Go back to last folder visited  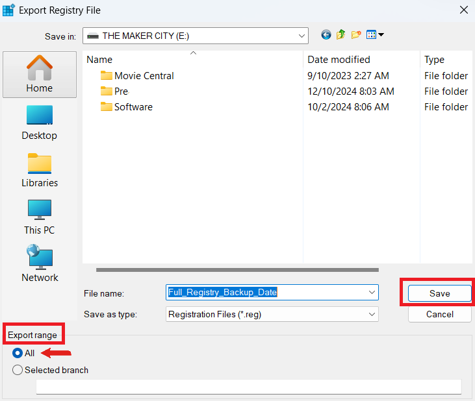[326, 35]
